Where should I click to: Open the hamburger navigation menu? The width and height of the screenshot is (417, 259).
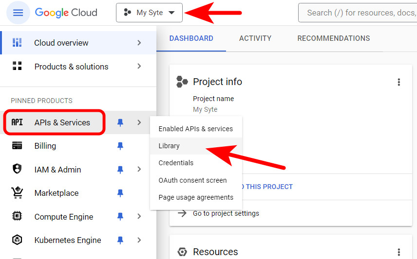[x=18, y=13]
